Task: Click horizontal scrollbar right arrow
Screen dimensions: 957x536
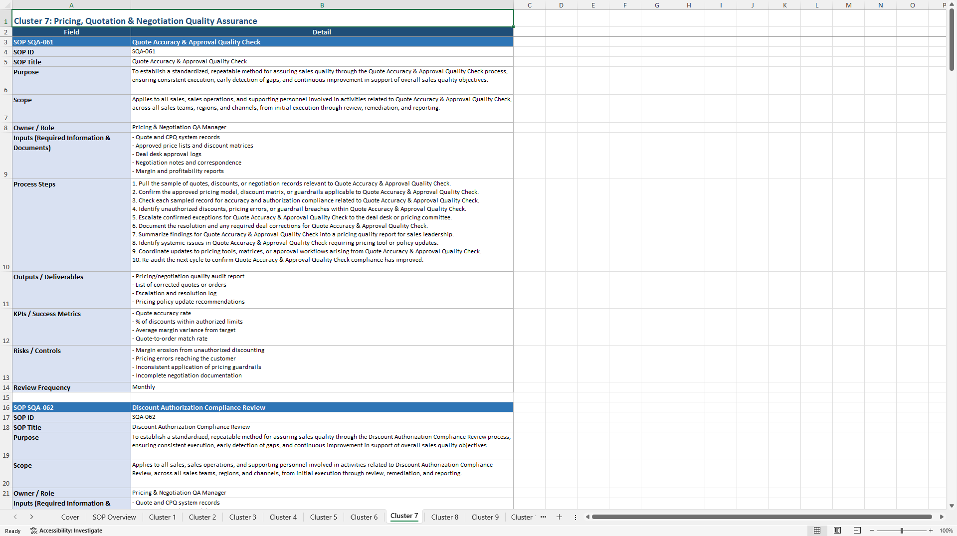Action: pos(942,517)
